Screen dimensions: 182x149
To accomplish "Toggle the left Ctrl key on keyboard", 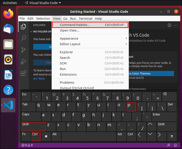I will pos(36,137).
